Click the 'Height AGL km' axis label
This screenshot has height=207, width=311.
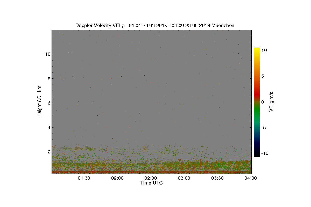[39, 101]
